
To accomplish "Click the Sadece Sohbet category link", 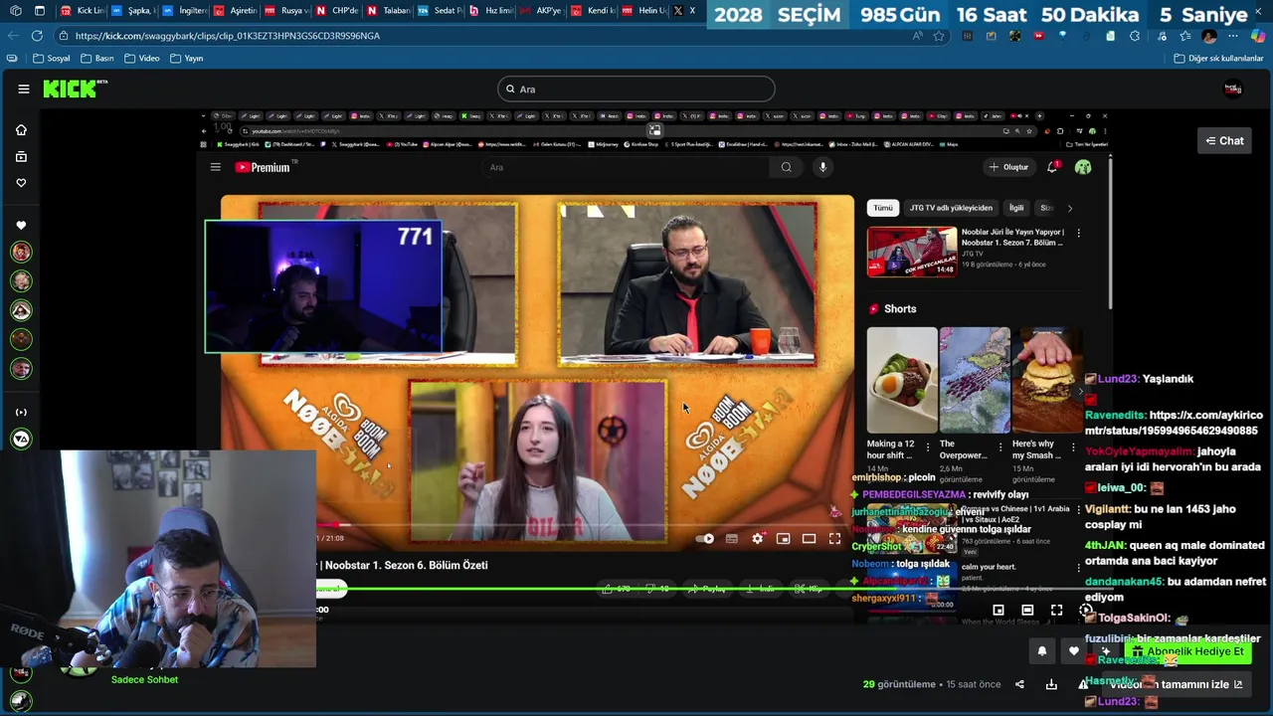I will click(144, 679).
